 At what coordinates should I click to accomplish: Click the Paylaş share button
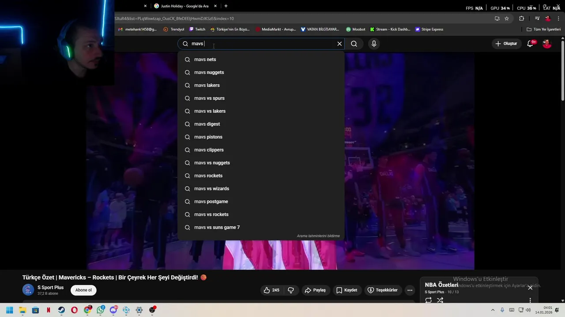pyautogui.click(x=315, y=290)
